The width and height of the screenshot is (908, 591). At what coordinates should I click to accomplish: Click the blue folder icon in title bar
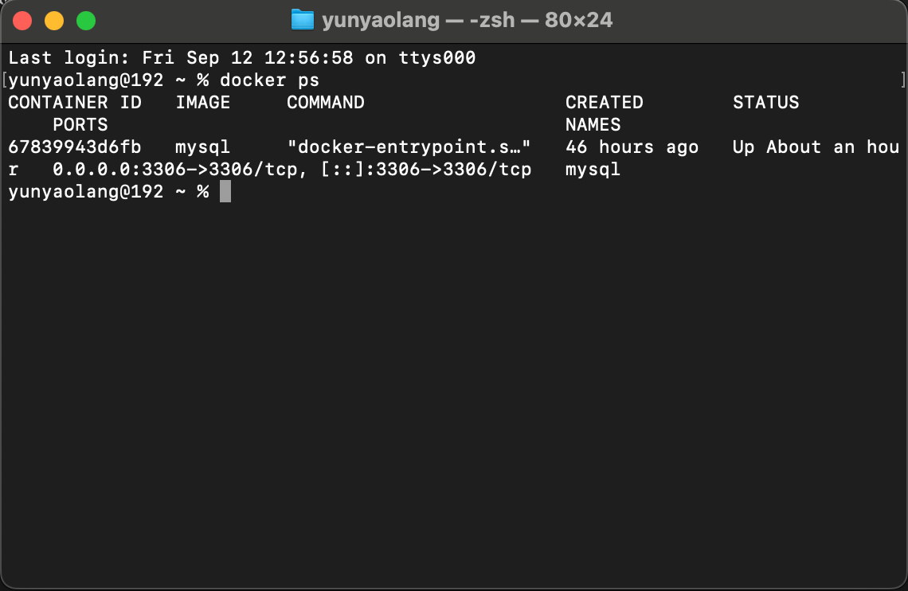303,20
